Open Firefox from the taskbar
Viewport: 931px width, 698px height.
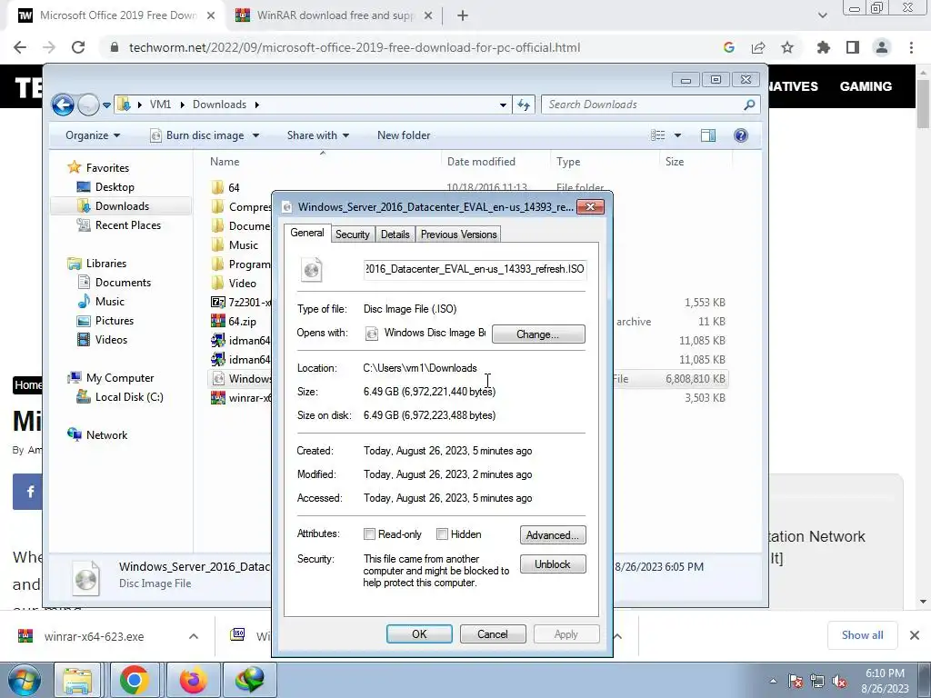(193, 680)
